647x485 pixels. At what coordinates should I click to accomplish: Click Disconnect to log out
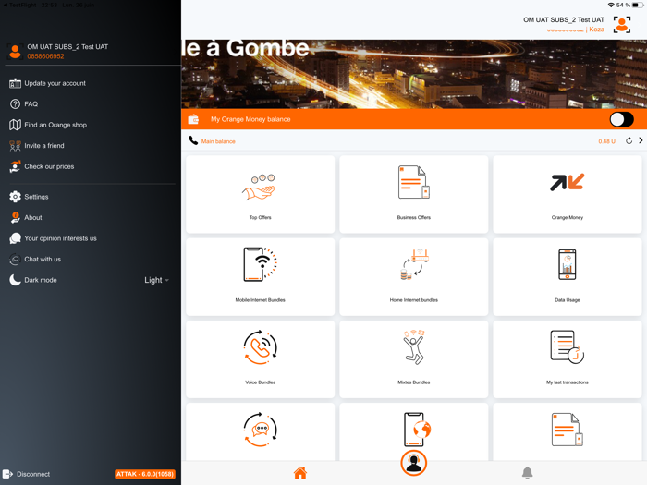tap(27, 474)
